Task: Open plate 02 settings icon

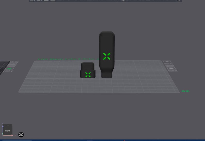Action: point(173,71)
